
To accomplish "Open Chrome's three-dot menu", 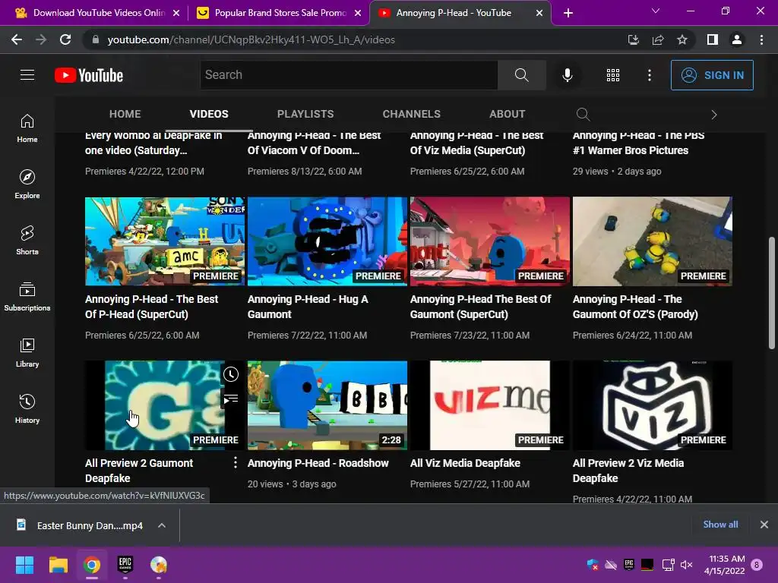I will pos(761,39).
